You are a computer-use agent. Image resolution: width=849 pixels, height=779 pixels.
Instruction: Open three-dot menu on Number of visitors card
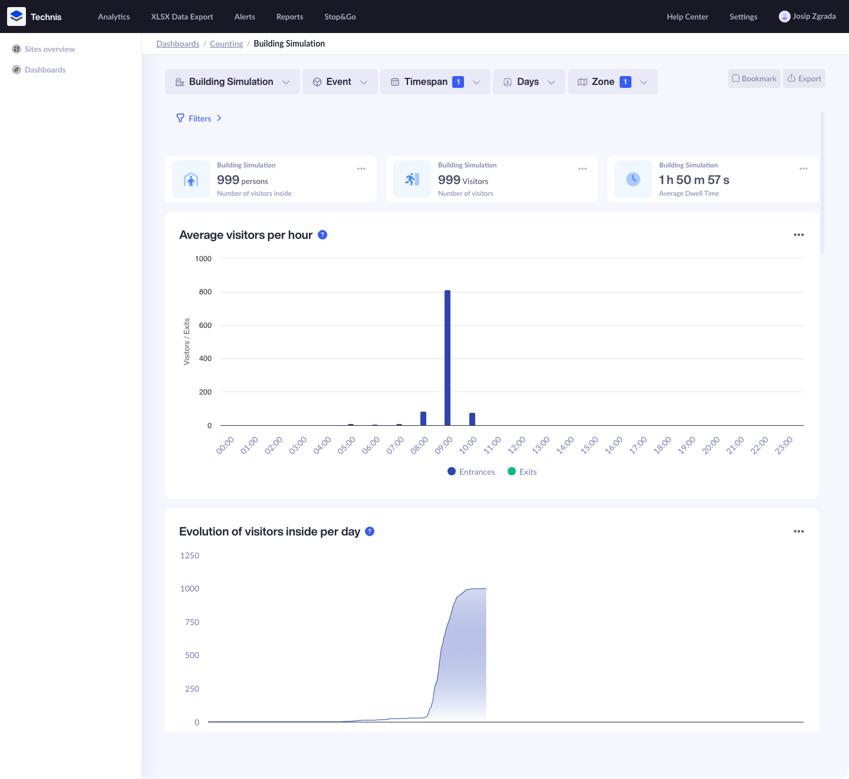(583, 169)
